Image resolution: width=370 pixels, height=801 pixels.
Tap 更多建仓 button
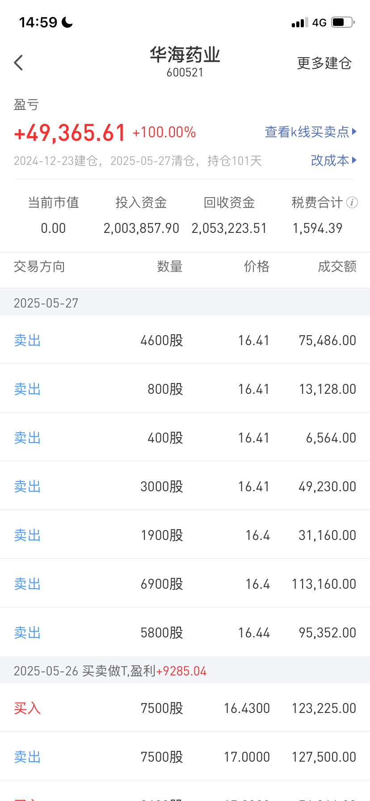tap(324, 63)
